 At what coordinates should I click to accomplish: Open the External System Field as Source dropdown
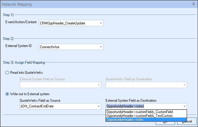point(98,85)
